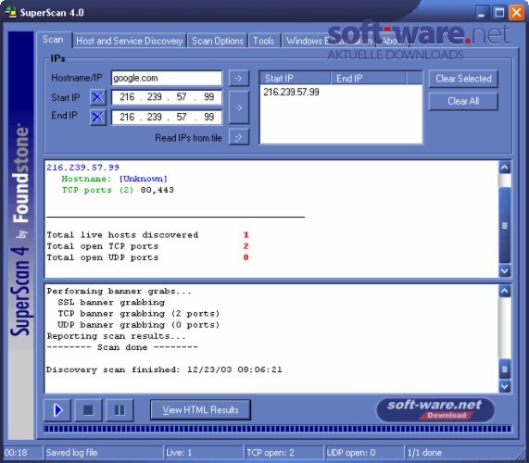
Task: Click the End IP column header
Action: (369, 78)
